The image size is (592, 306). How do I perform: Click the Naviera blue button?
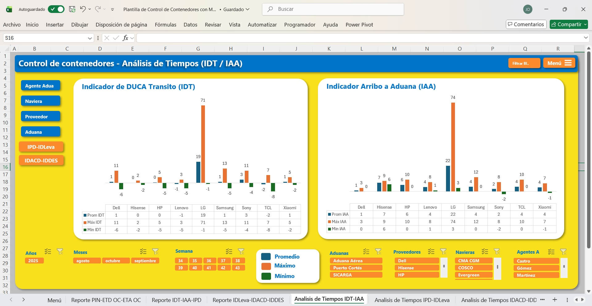[40, 101]
